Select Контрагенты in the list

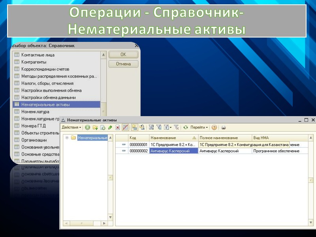pyautogui.click(x=56, y=62)
